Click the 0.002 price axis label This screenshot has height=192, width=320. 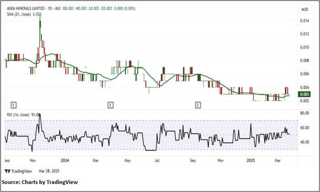coord(305,101)
